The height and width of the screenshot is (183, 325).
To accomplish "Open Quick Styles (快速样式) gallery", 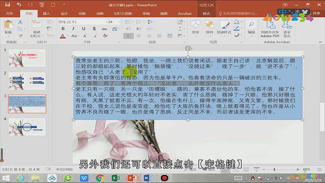I will pyautogui.click(x=224, y=27).
